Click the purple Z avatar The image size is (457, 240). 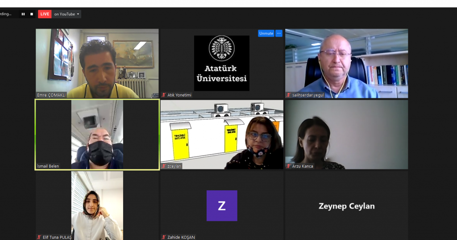tap(222, 206)
